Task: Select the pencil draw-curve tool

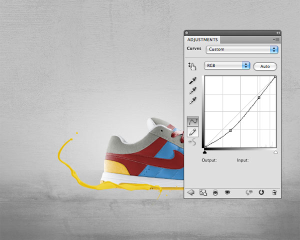Action: 192,132
